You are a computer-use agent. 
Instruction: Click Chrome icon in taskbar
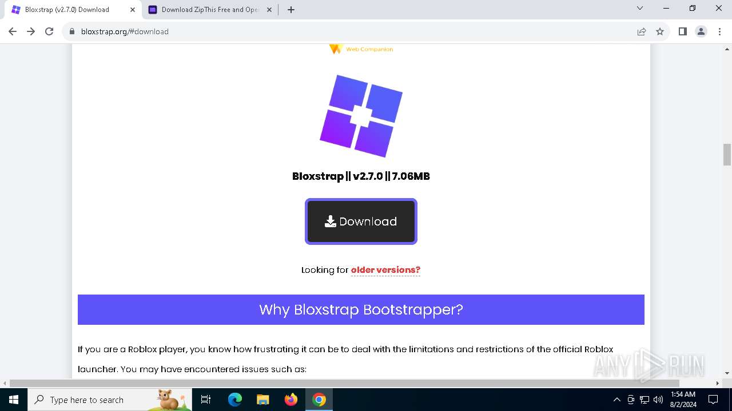319,400
